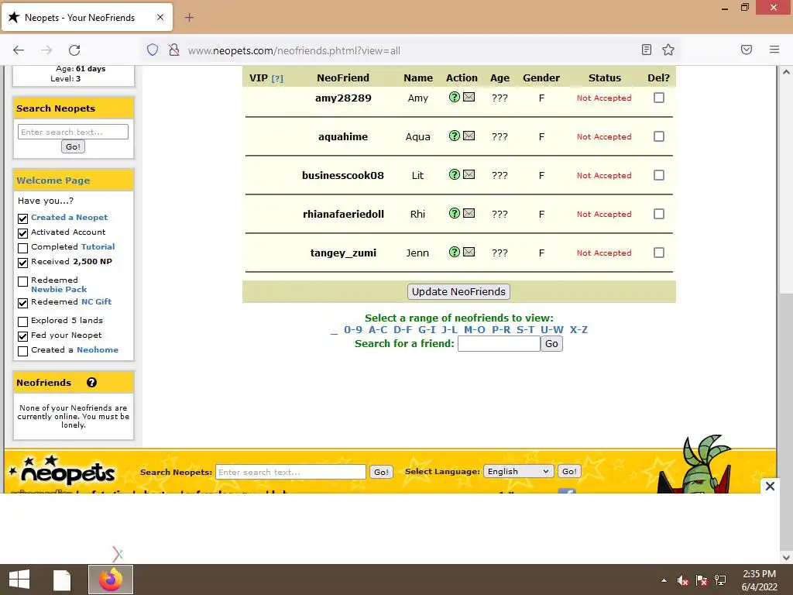The height and width of the screenshot is (595, 793).
Task: Click the browser forward arrow
Action: click(x=46, y=50)
